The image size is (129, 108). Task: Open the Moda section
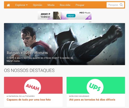(51, 5)
